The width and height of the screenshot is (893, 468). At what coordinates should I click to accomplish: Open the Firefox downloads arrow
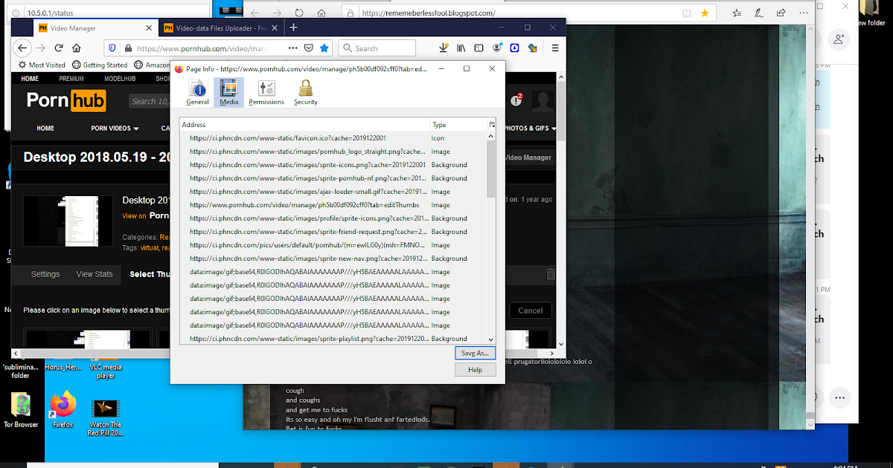pyautogui.click(x=444, y=48)
